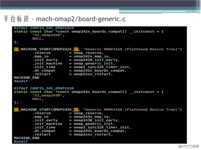This screenshot has height=150, width=201.
Task: Click DT_MACHINE_START(OMAP242X_DT macro text
Action: [x=46, y=49]
